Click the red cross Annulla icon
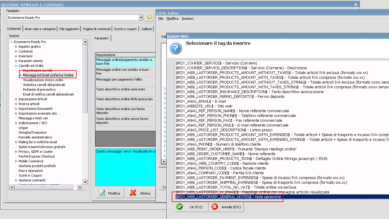Image resolution: width=389 pixels, height=219 pixels. click(214, 207)
